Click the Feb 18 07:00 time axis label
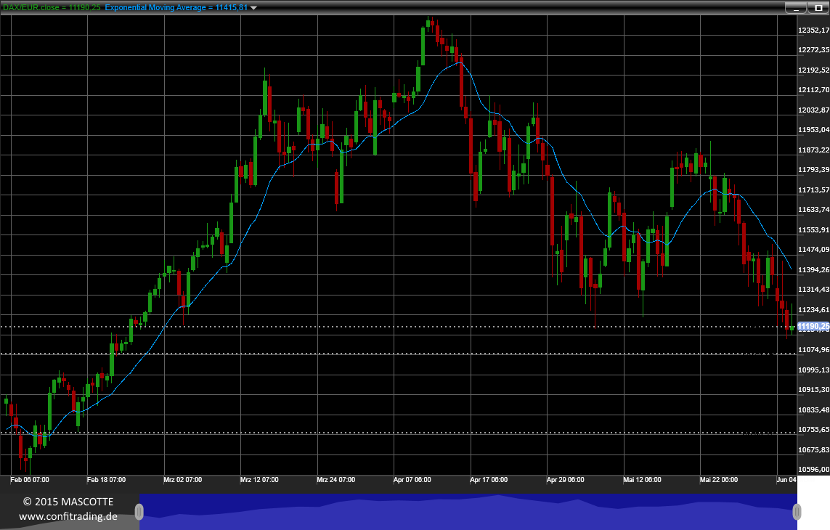830x530 pixels. pos(107,480)
